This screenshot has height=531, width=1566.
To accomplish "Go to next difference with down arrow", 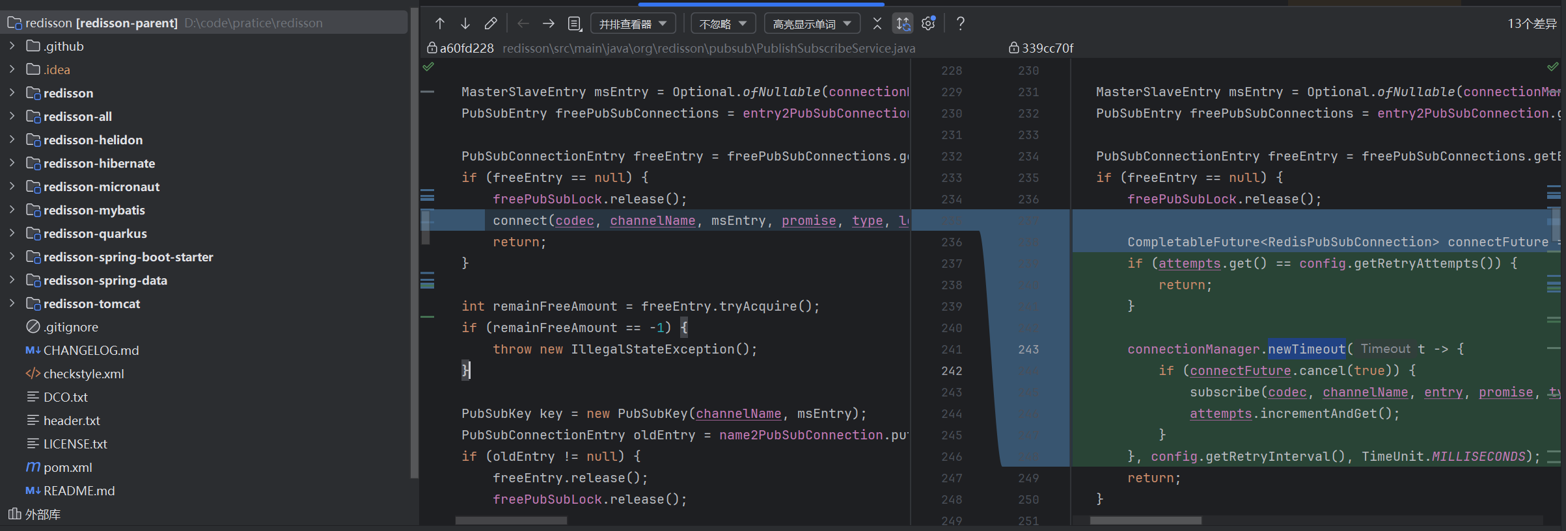I will tap(465, 23).
